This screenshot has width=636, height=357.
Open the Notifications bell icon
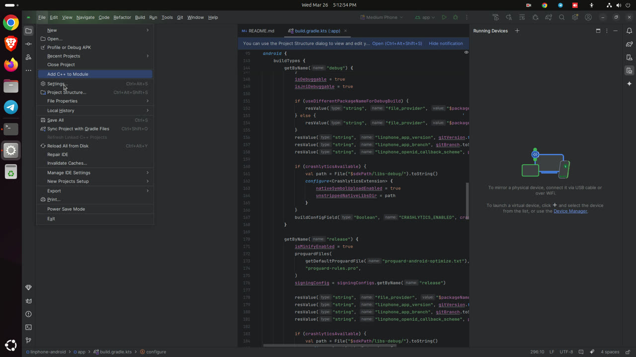[x=629, y=31]
